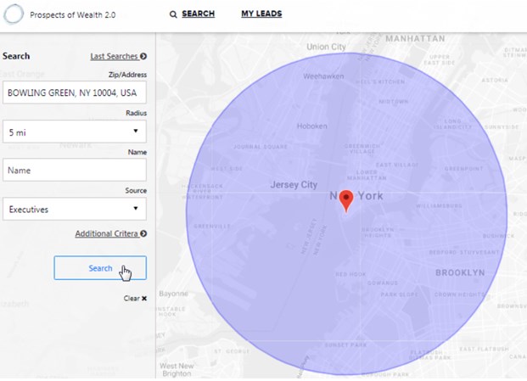Viewport: 527px width, 381px height.
Task: Click the Brooklyn label on map
Action: (x=460, y=273)
